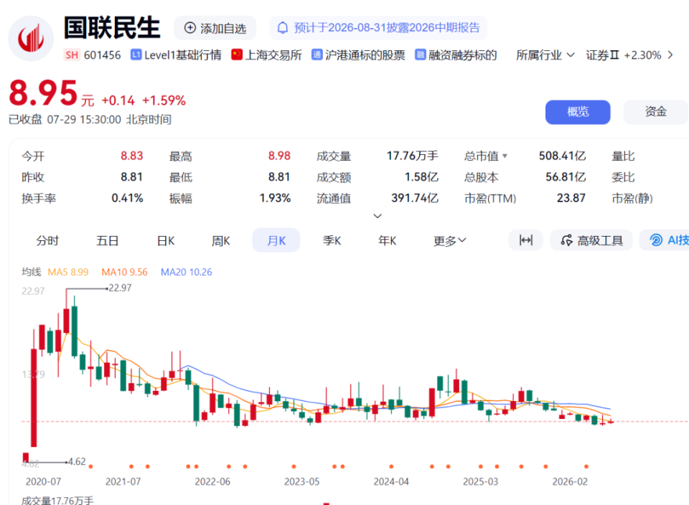Select the 年K chart tab

point(387,240)
